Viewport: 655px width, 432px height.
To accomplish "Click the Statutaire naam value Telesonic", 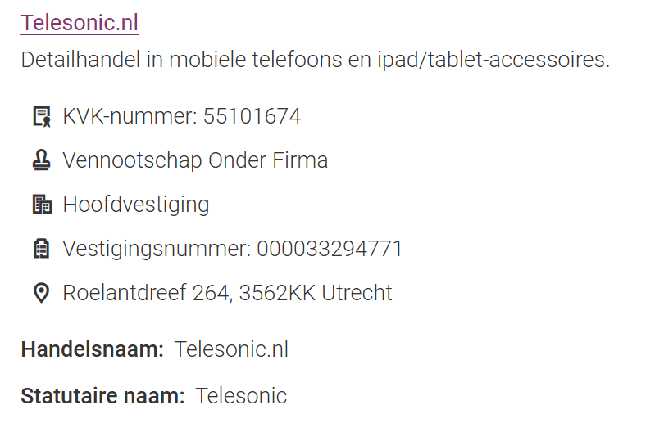I will (241, 397).
